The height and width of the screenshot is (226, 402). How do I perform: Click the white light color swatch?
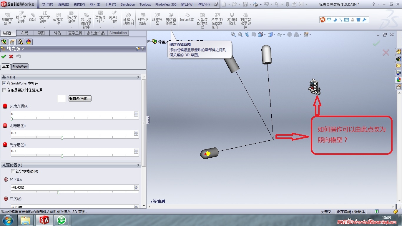61,99
